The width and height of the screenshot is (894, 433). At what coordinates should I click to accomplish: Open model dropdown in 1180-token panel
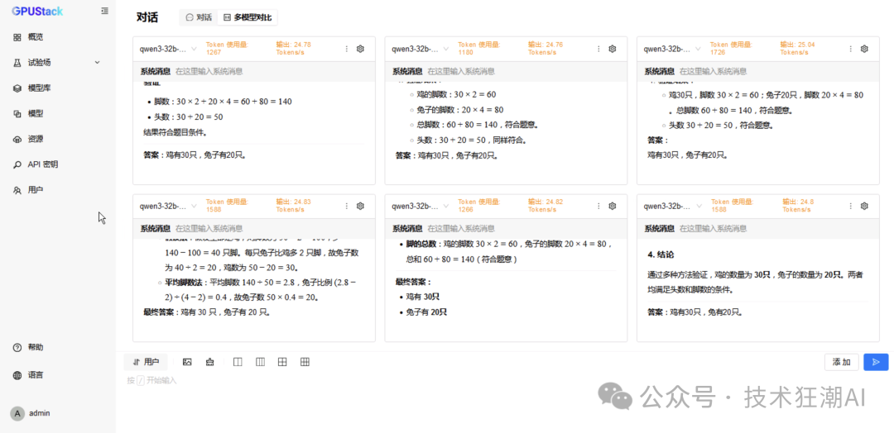(421, 49)
